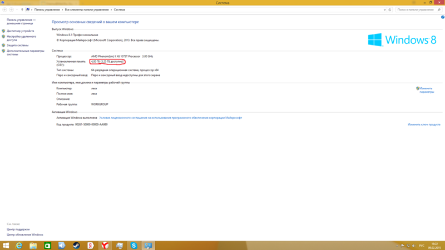Image resolution: width=445 pixels, height=250 pixels.
Task: Open Action Center flag tray icon
Action: point(403,246)
